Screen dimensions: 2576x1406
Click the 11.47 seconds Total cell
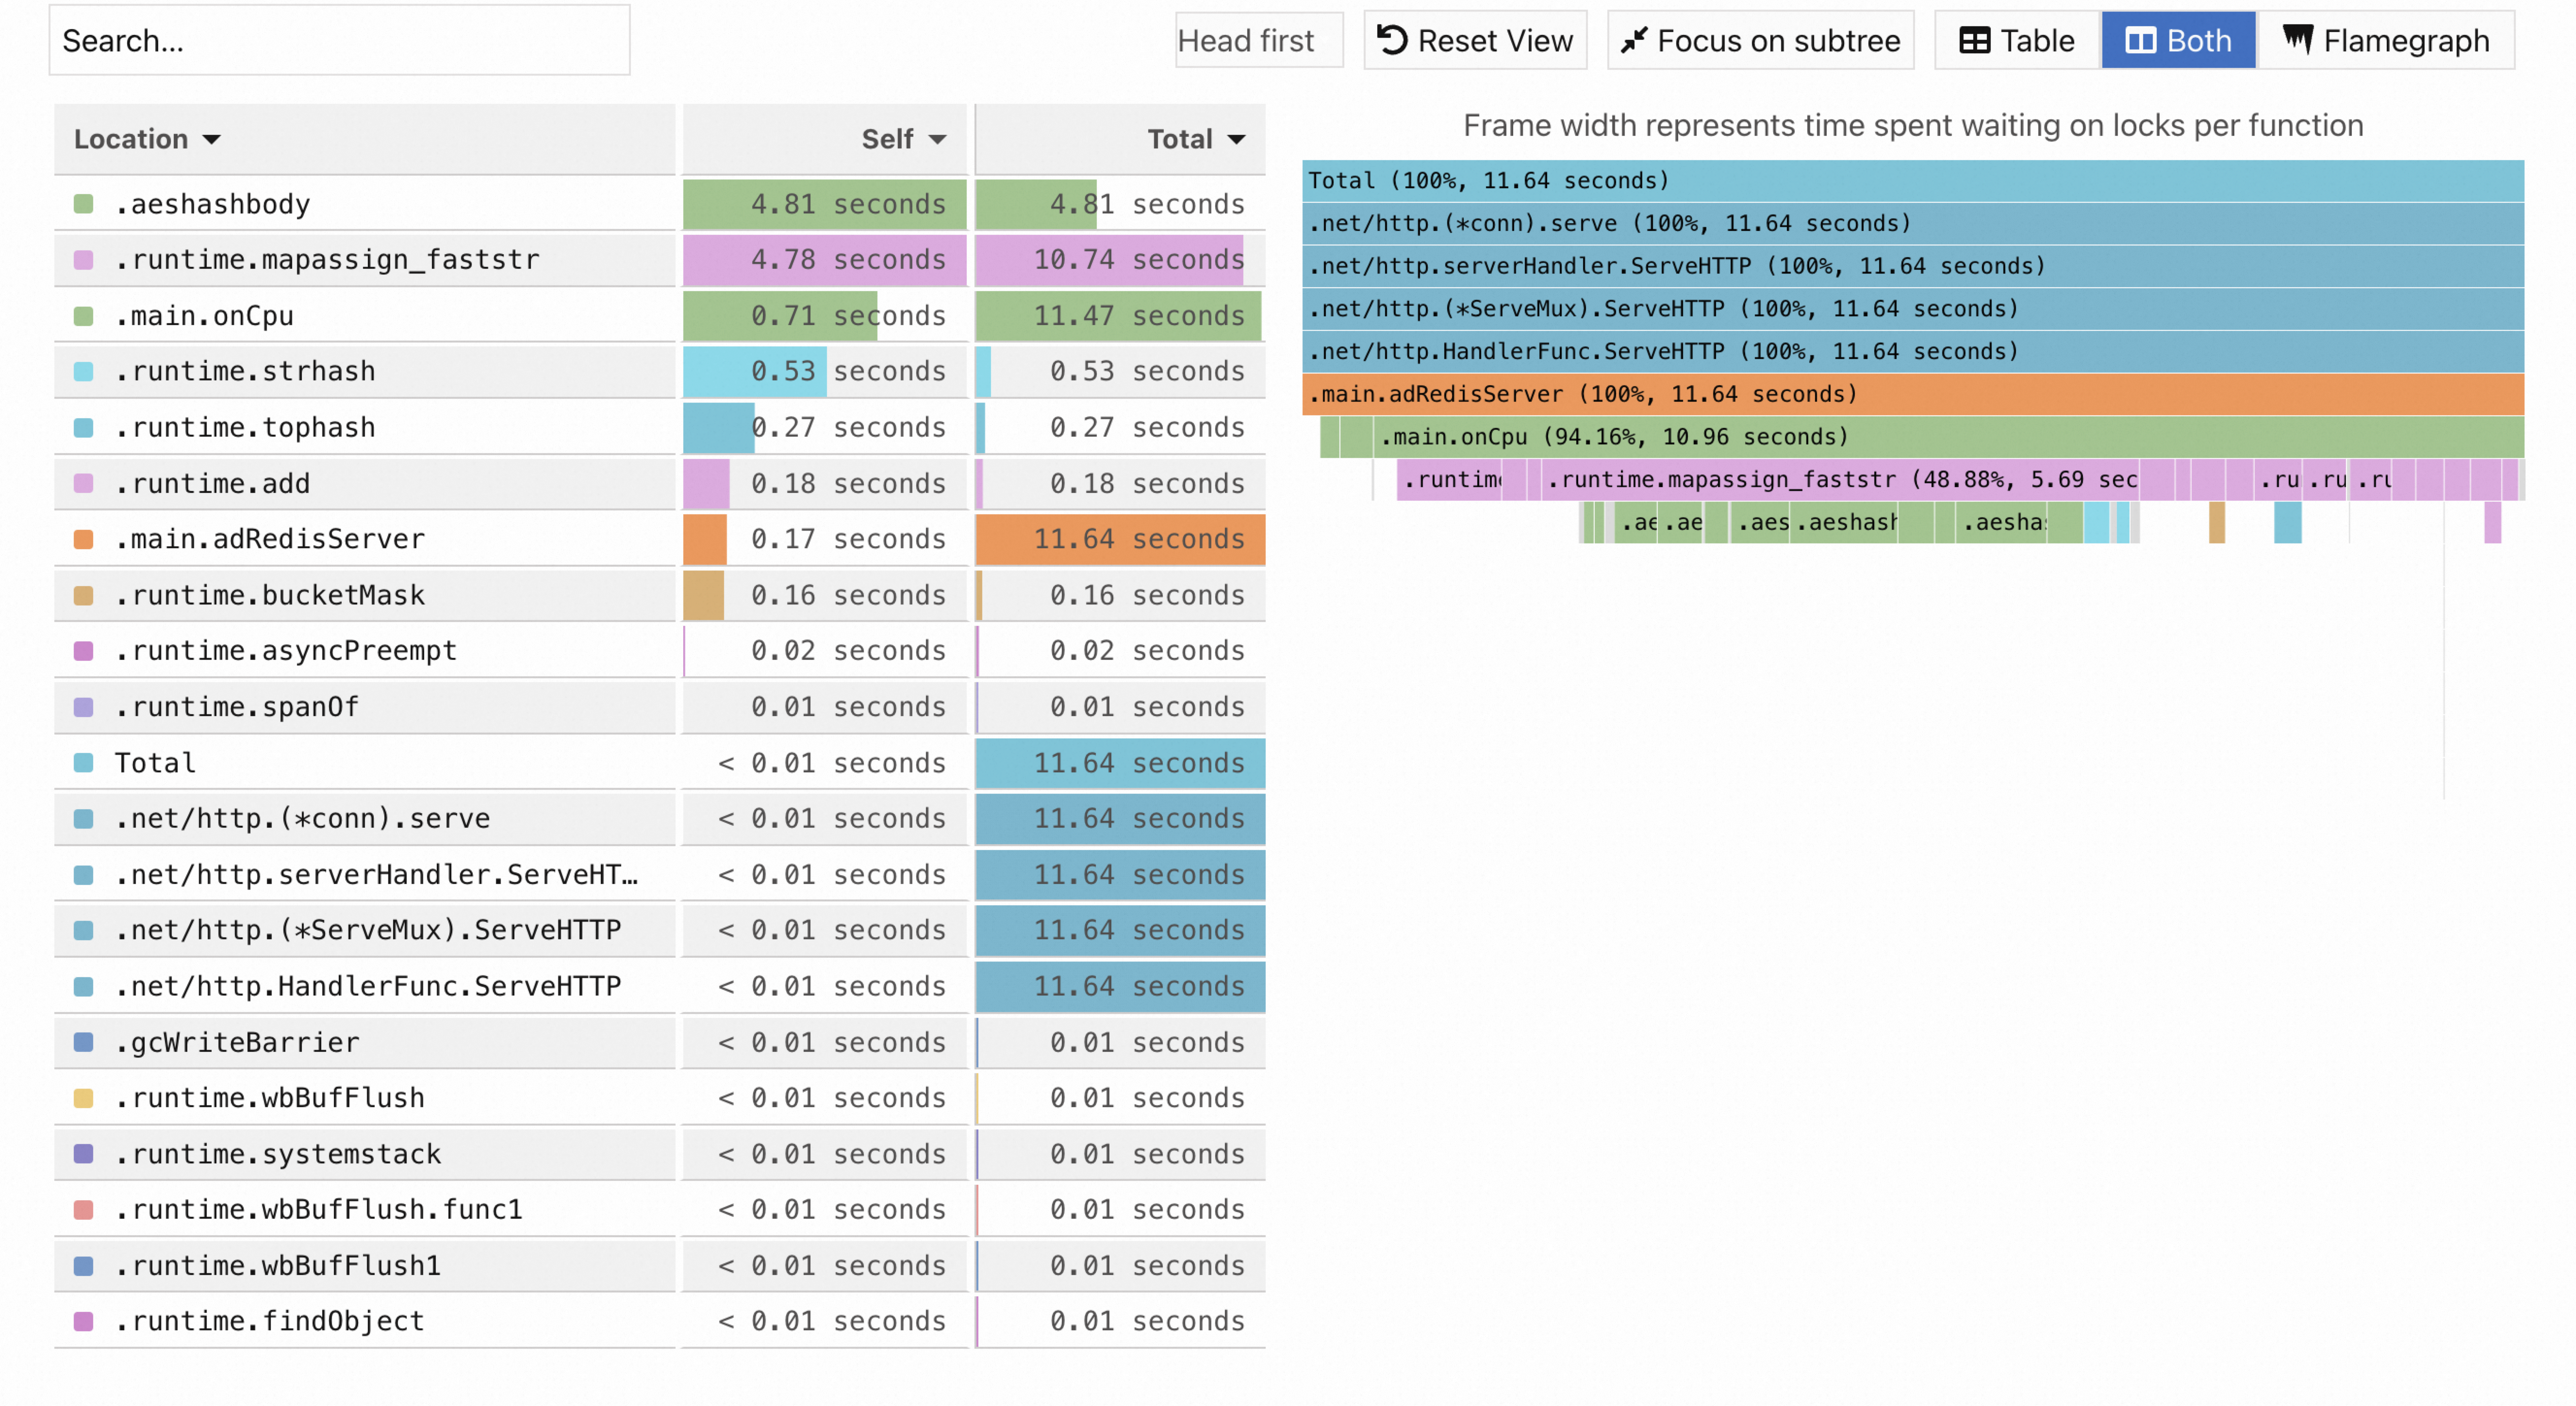[1120, 316]
